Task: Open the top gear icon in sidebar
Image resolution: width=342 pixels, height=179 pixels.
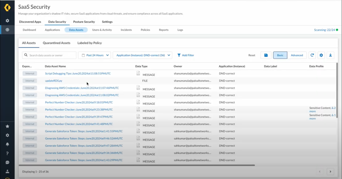Action: tap(7, 21)
